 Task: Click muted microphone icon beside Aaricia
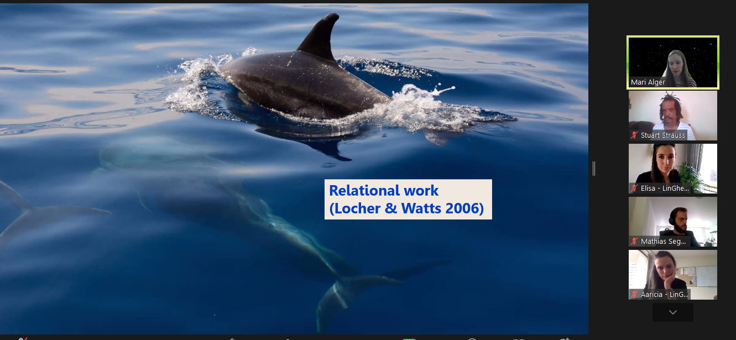click(x=635, y=295)
